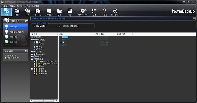Click the 비디오 icon in tree
This screenshot has width=197, height=103.
(x=37, y=44)
